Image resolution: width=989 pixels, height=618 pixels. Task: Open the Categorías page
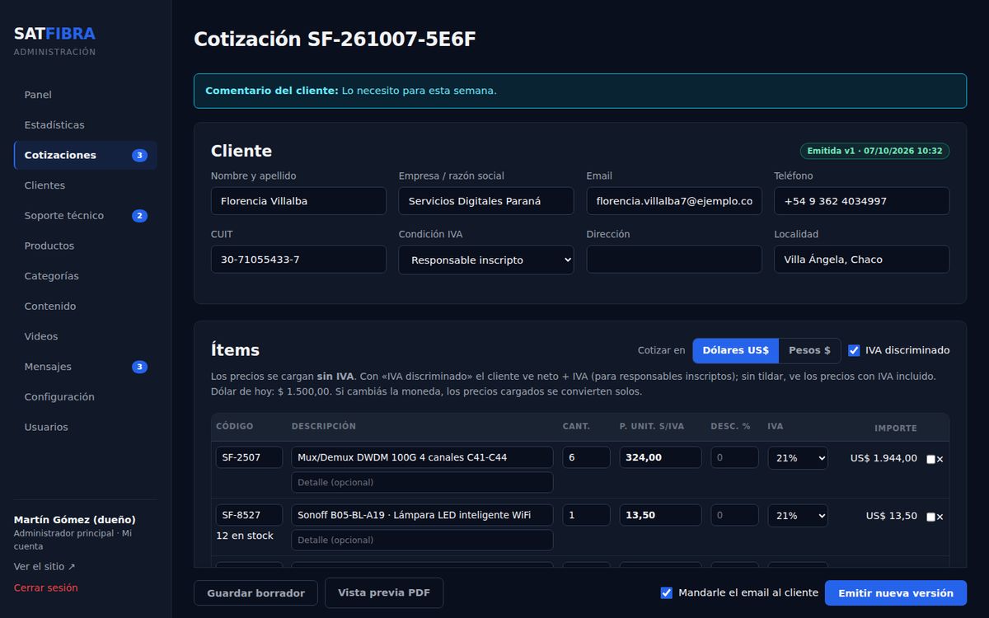tap(86, 276)
